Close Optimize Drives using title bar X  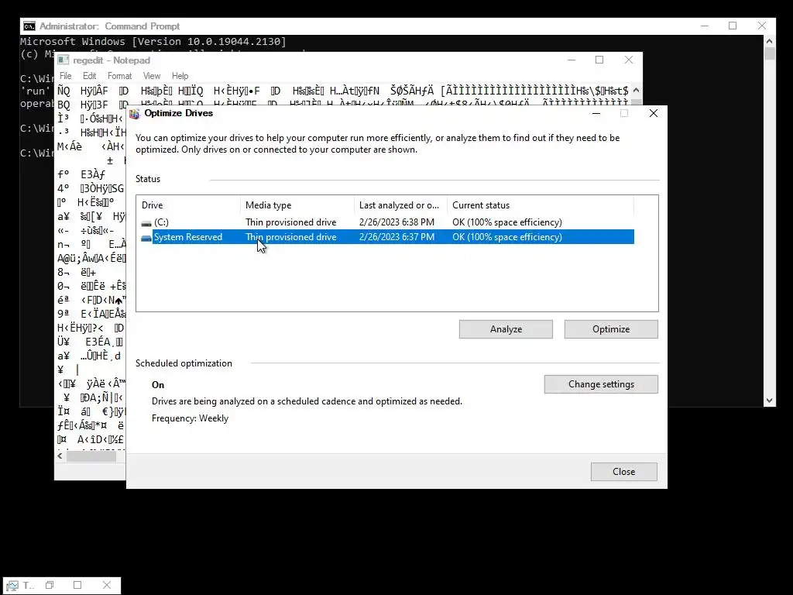pos(654,113)
